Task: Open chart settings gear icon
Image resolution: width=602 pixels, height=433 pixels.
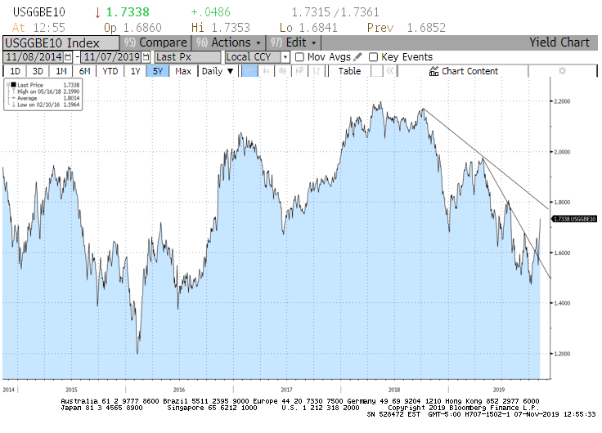Action: pyautogui.click(x=561, y=71)
